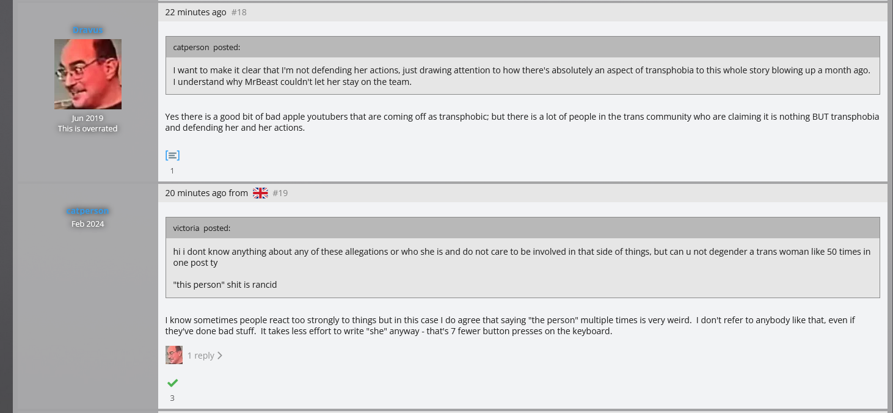
Task: Click the Jun 2019 join date
Action: [x=87, y=119]
